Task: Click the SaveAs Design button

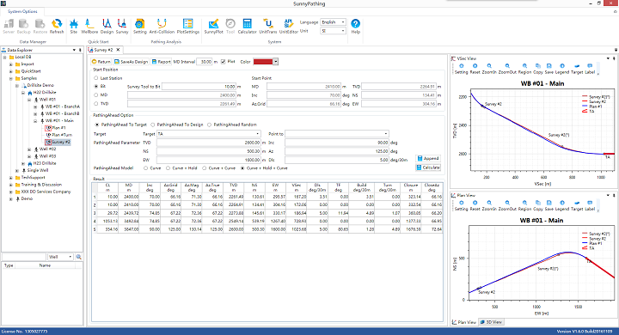Action: (131, 62)
